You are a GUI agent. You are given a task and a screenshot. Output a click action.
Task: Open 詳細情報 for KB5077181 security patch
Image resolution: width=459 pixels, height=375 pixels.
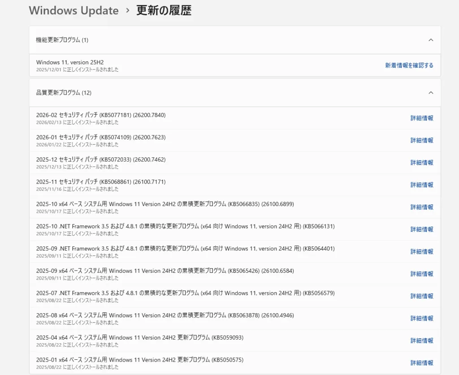(422, 118)
